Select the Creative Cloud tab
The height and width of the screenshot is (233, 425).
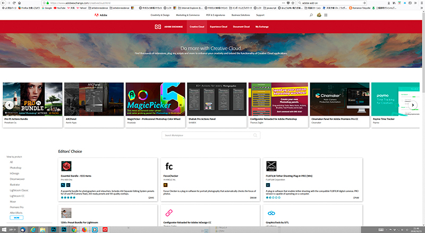tap(197, 27)
